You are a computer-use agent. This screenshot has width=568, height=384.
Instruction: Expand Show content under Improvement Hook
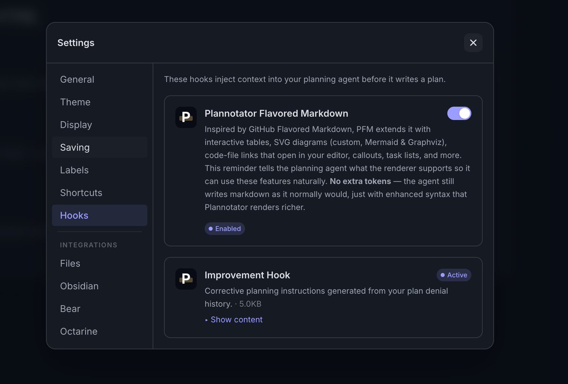click(x=234, y=320)
